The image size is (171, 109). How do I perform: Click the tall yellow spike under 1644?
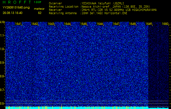61,107
